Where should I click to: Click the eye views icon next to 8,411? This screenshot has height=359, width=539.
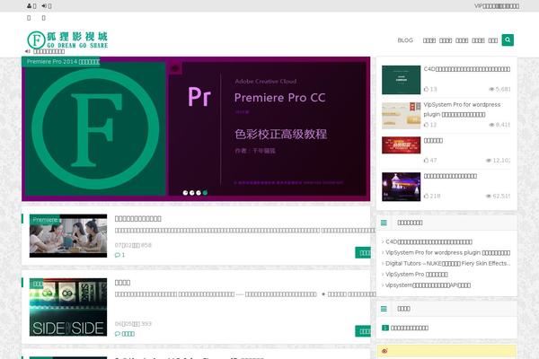point(491,125)
